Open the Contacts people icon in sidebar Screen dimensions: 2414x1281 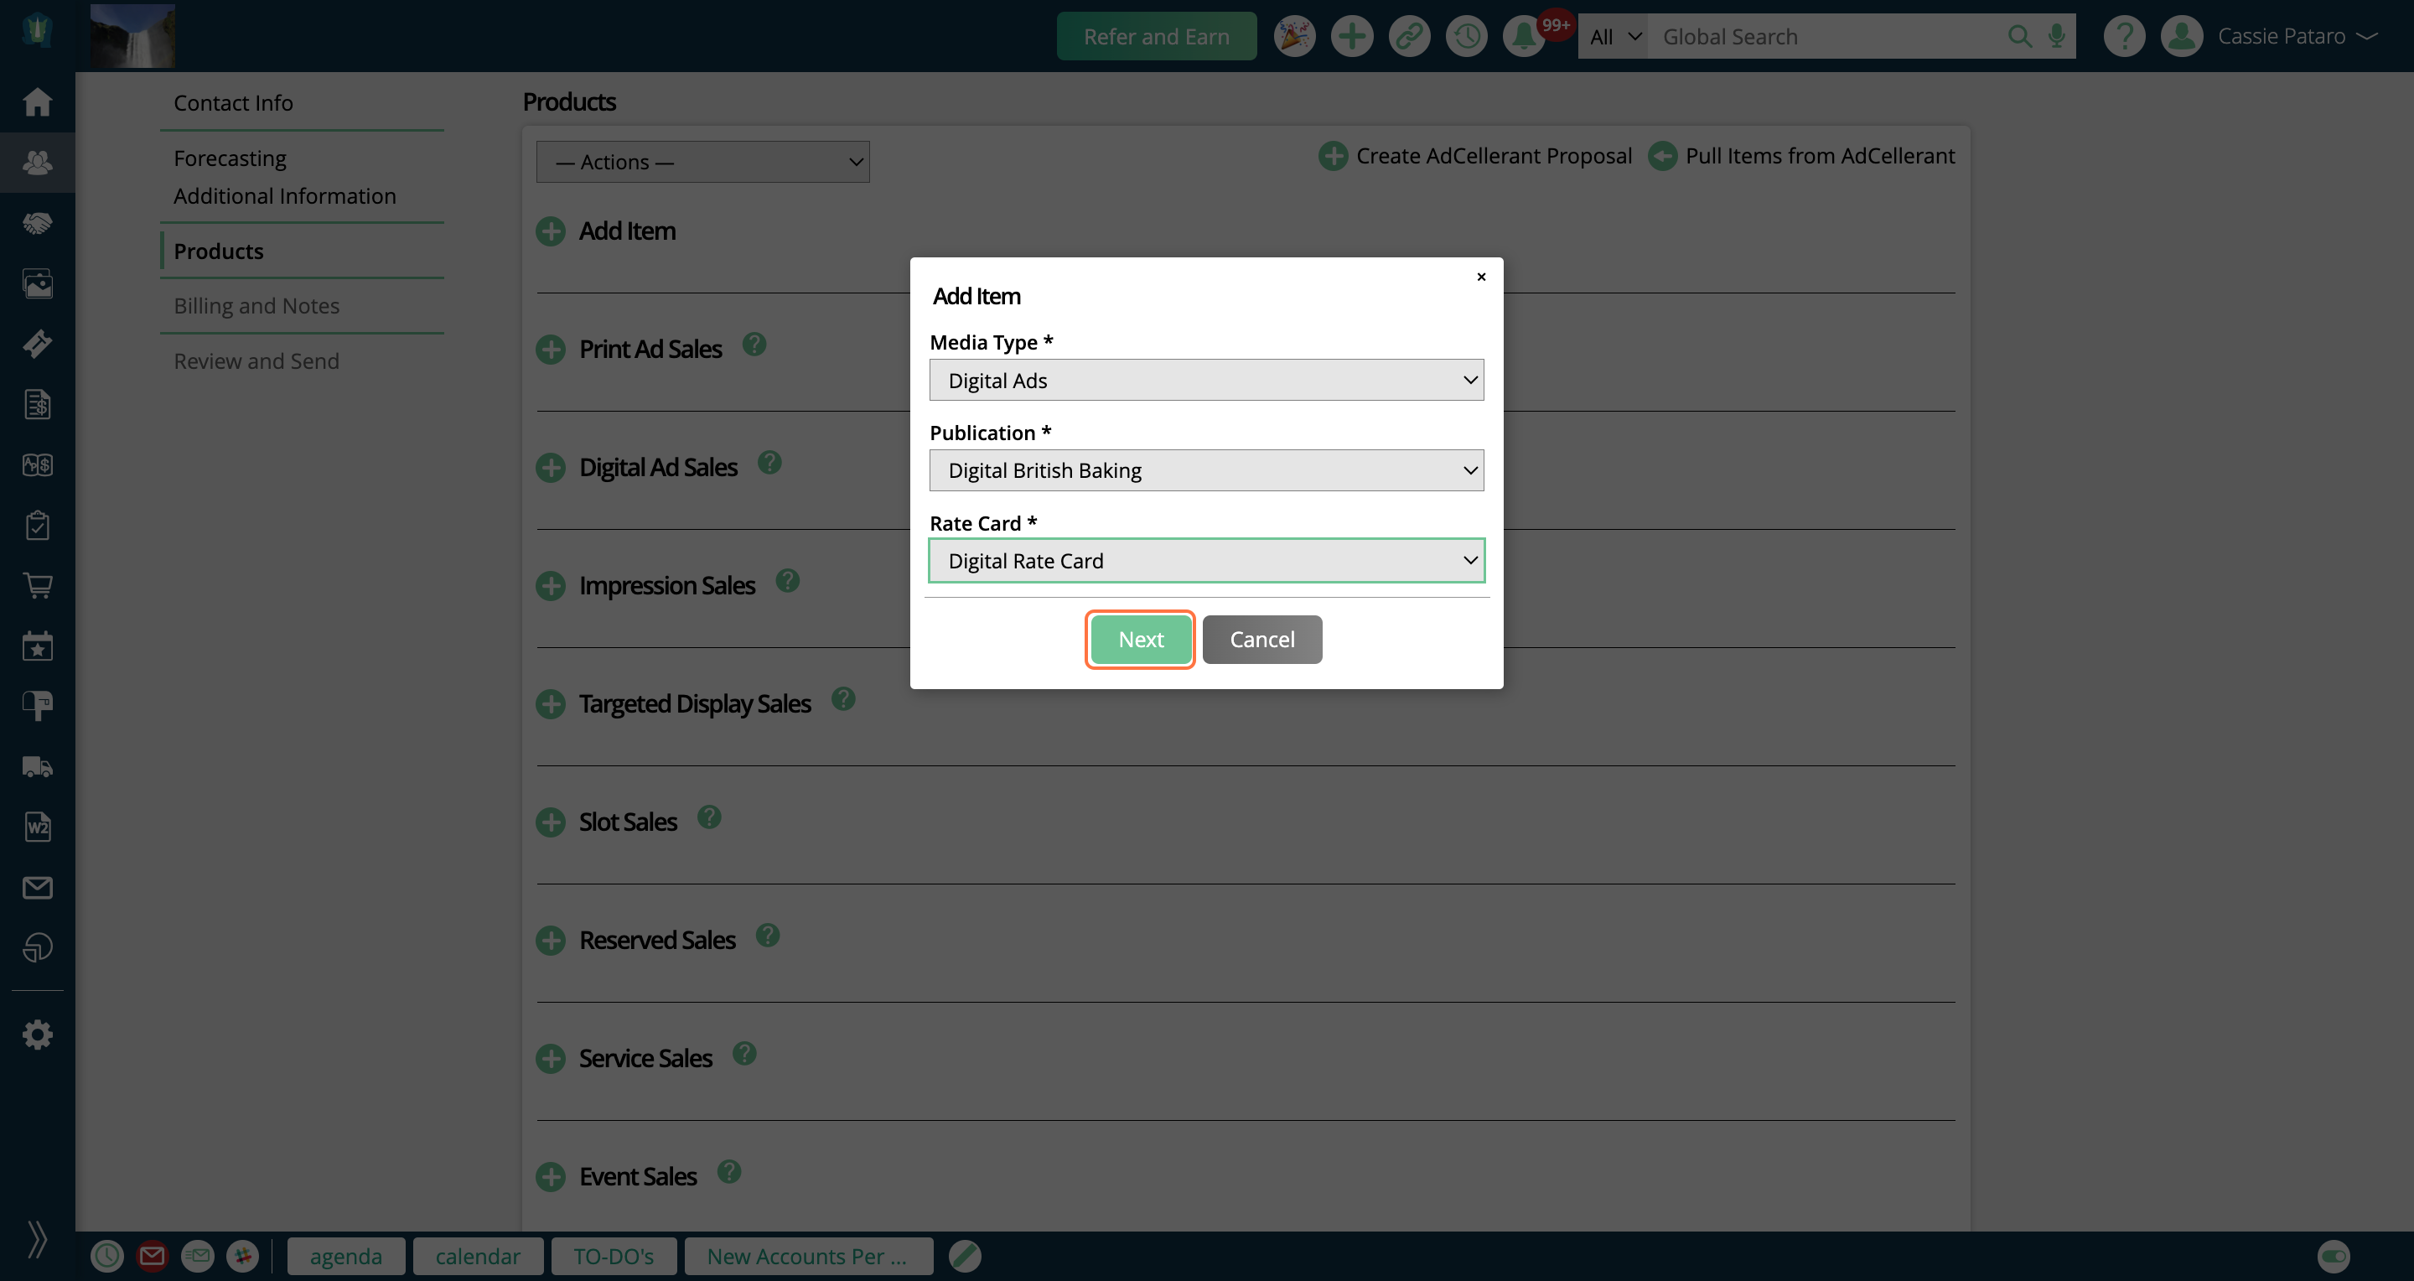(38, 162)
